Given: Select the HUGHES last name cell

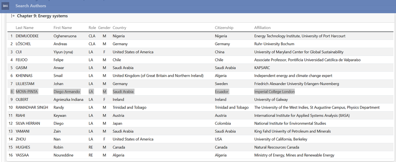Looking at the screenshot, I should click(x=23, y=147).
